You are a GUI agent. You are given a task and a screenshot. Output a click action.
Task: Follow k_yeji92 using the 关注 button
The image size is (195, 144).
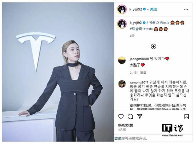(153, 9)
